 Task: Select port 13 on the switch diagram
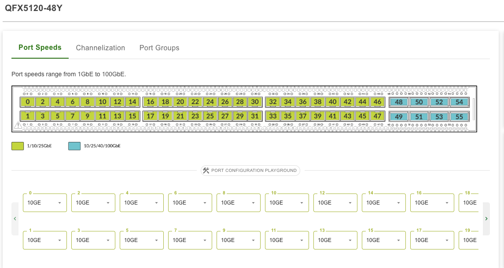coord(118,116)
